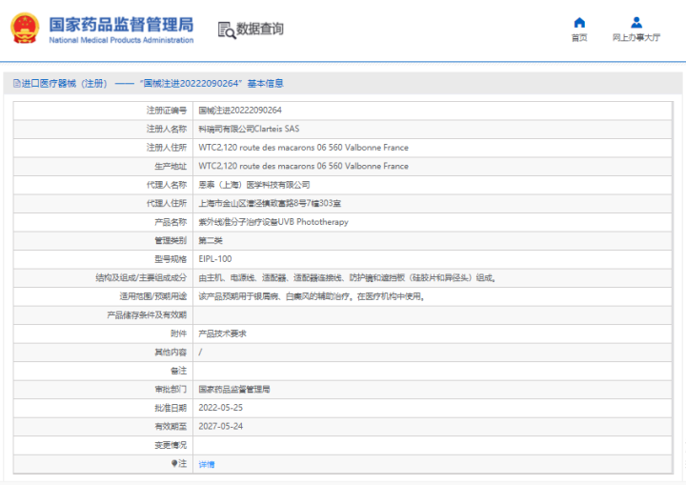
Task: Select the 适用范围/预期用途 description value
Action: click(312, 296)
